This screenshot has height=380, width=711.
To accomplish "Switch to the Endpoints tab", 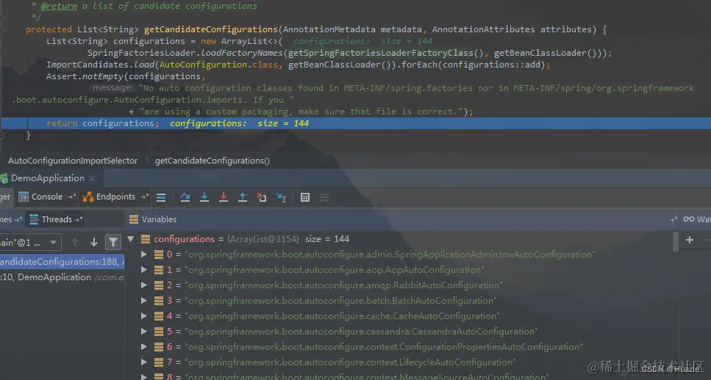I will pos(115,197).
